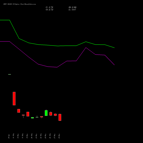
Task: Click the large green 25 May candlestick
Action: [x=46, y=113]
